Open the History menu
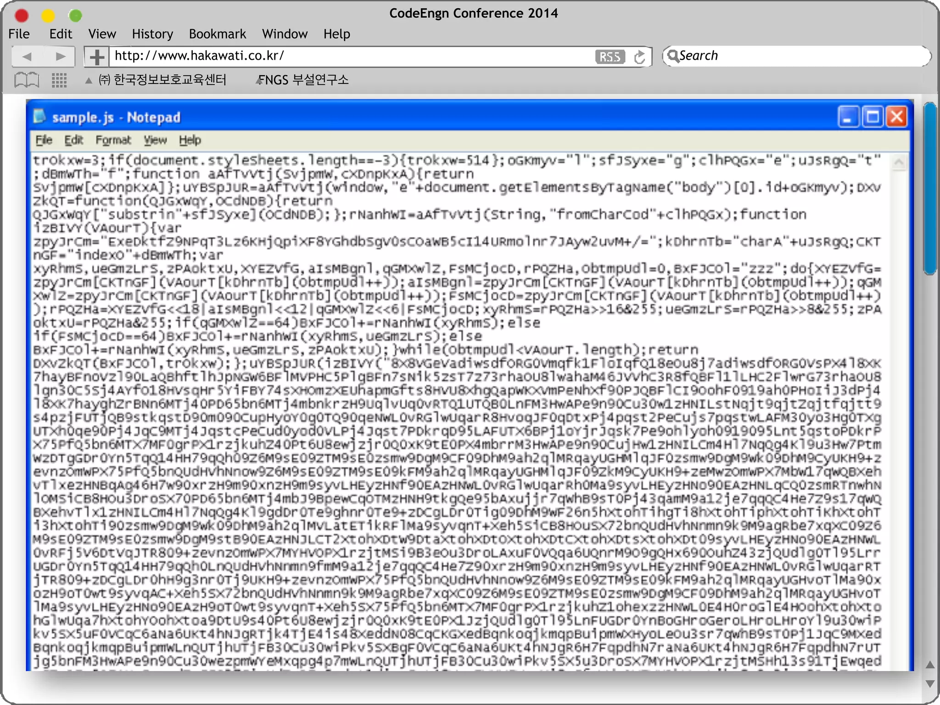Viewport: 940px width, 705px height. (152, 34)
